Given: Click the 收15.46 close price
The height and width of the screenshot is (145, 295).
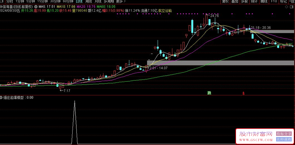Looking at the screenshot, I should 65,11.
